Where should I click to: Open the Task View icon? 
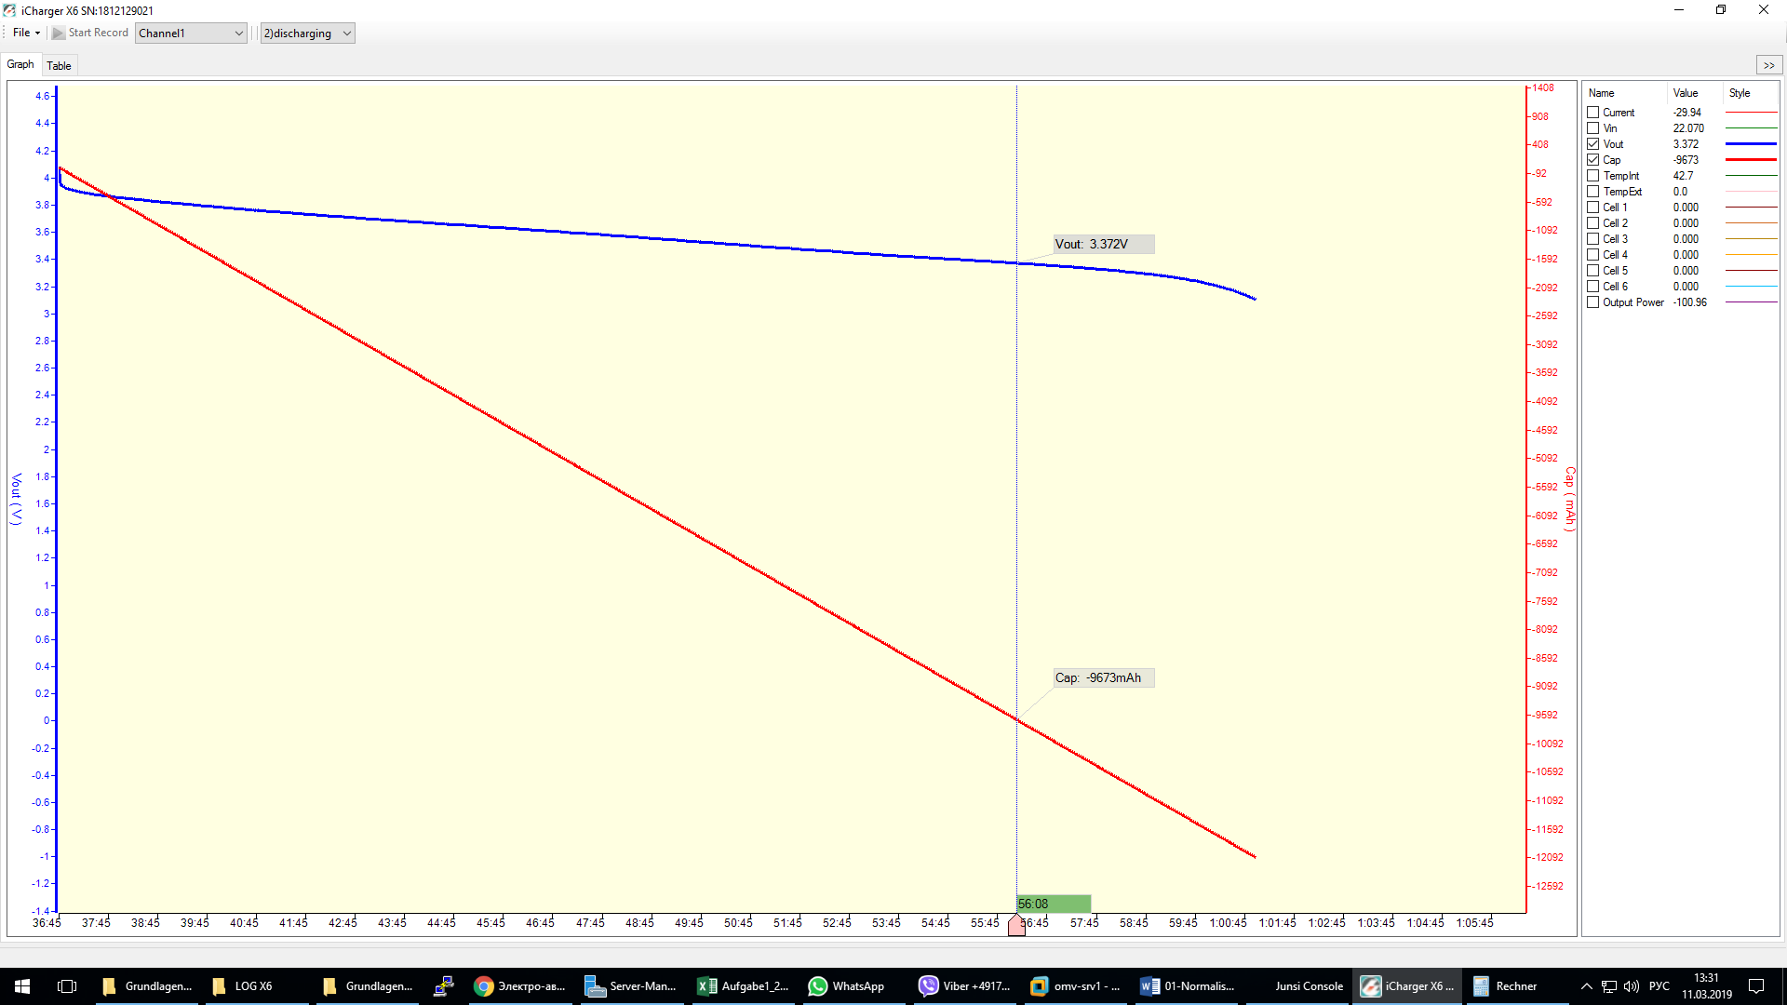point(67,986)
